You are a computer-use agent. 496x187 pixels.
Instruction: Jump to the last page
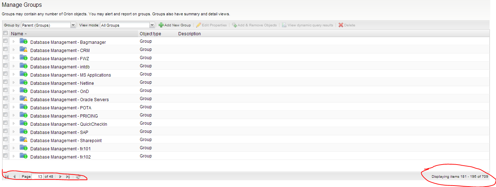tap(68, 177)
